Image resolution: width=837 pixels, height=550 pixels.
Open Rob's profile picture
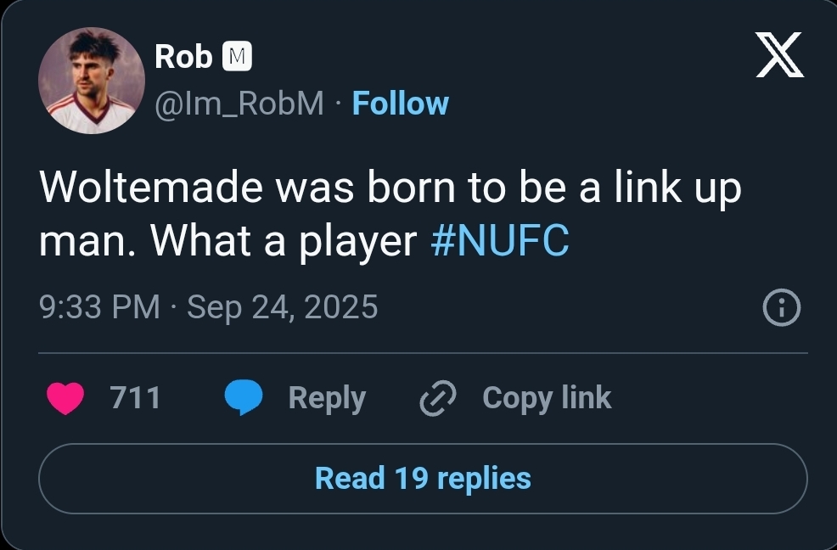(x=92, y=80)
